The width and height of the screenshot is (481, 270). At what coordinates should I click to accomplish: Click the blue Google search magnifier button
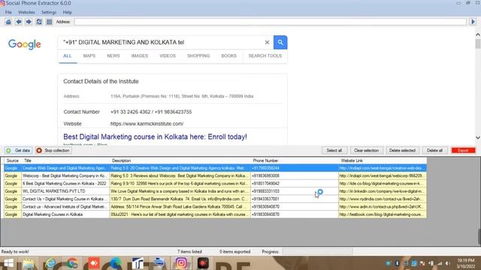tap(280, 42)
